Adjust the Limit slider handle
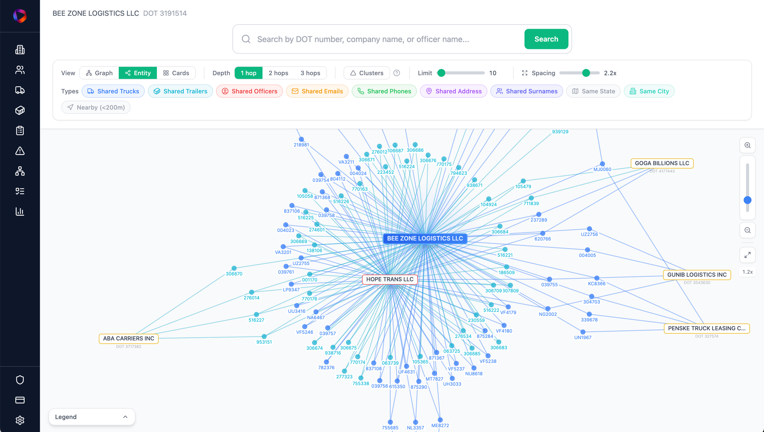The image size is (764, 432). pyautogui.click(x=441, y=73)
